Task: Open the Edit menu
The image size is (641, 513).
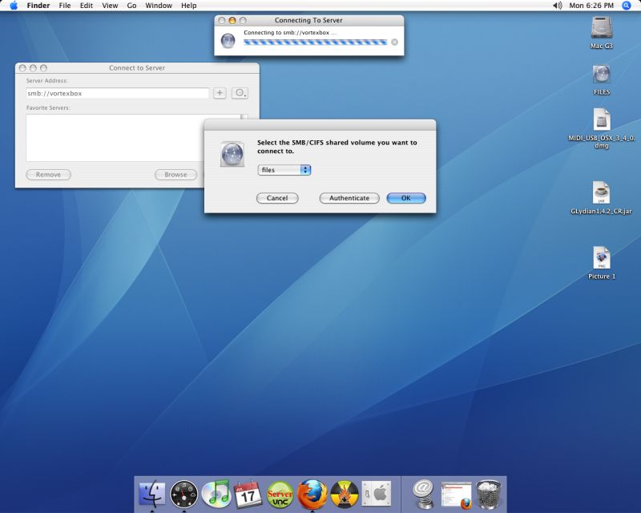Action: coord(86,6)
